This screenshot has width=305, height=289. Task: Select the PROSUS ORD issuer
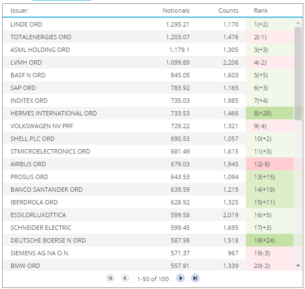coord(29,177)
